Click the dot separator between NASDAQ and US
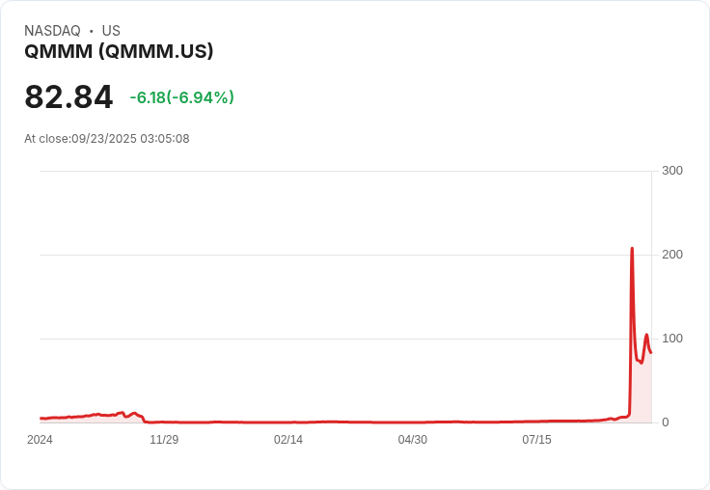The image size is (710, 490). coord(92,31)
